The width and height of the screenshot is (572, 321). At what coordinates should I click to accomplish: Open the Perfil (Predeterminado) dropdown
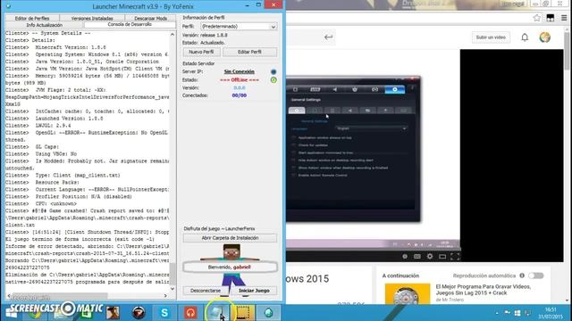point(239,27)
